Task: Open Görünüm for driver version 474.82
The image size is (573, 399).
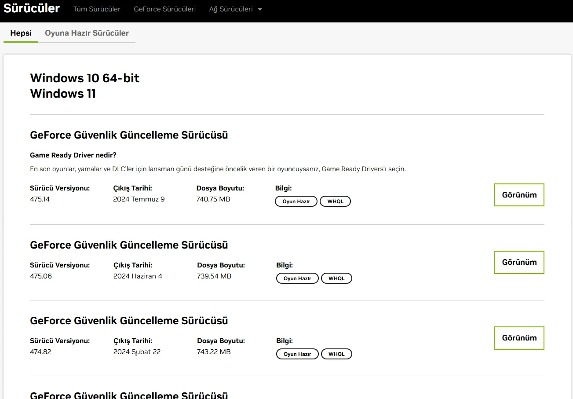Action: point(519,338)
